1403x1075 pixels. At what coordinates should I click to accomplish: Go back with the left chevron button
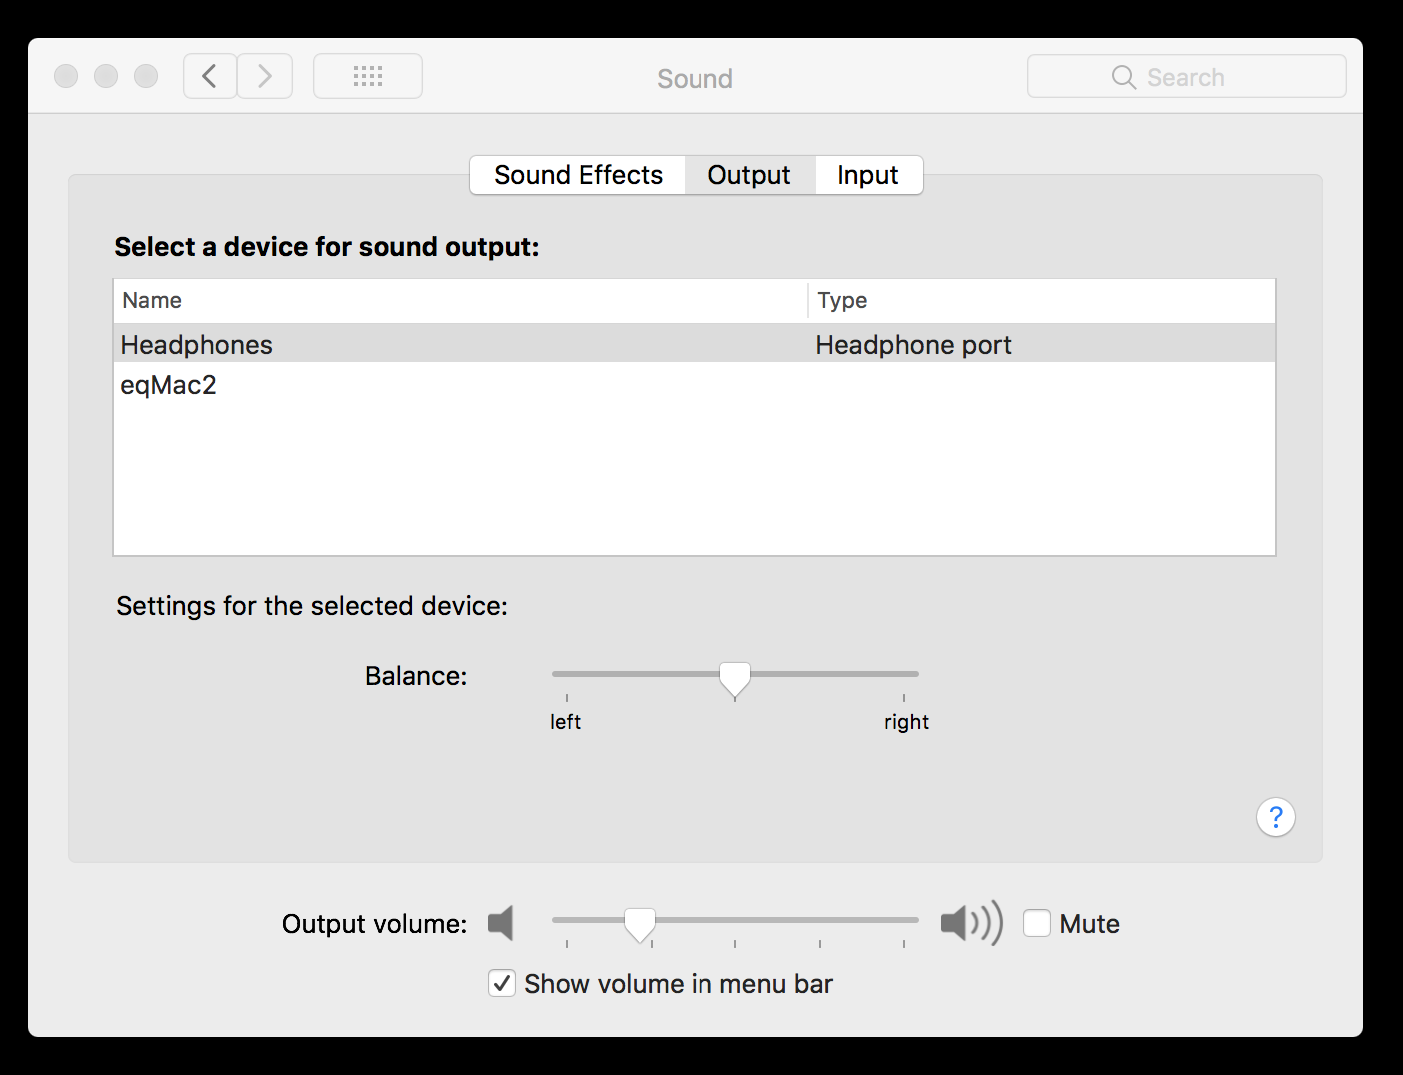210,76
